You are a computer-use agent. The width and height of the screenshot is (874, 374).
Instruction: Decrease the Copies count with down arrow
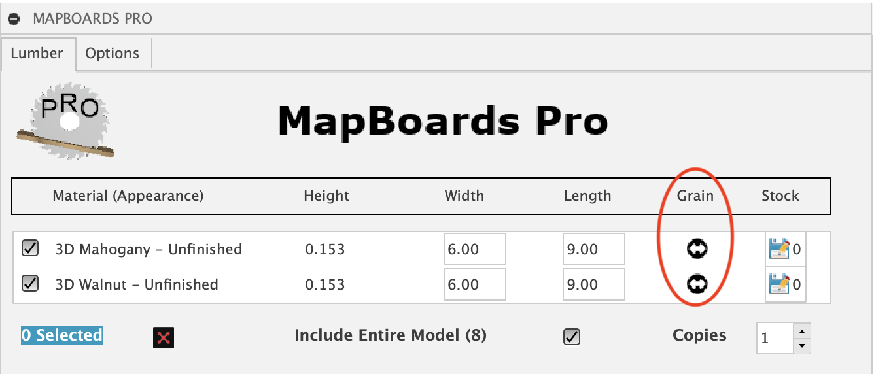[803, 346]
